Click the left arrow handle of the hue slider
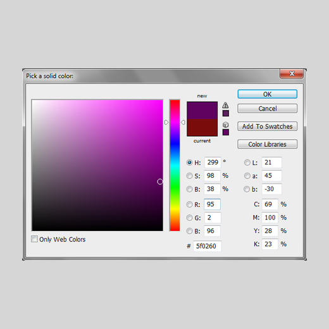Viewport: 329px width, 329px height. (166, 122)
